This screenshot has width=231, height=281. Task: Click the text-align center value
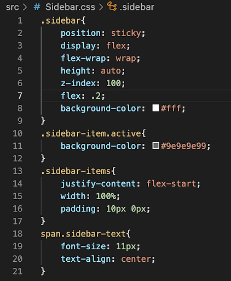pos(136,259)
